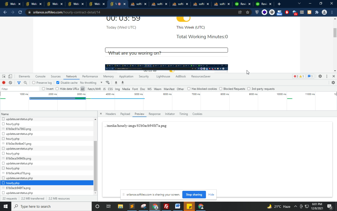The width and height of the screenshot is (337, 211).
Task: Switch to the Console tab
Action: point(40,76)
